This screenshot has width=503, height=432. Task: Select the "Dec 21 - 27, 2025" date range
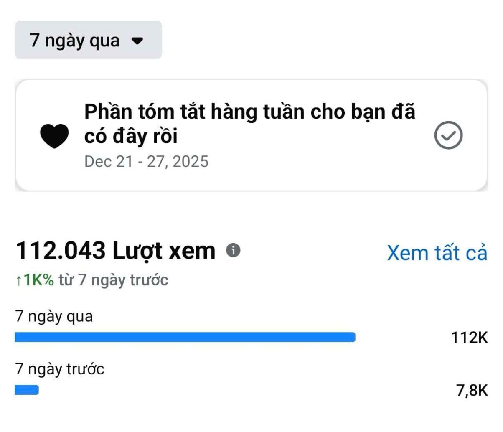pyautogui.click(x=146, y=161)
